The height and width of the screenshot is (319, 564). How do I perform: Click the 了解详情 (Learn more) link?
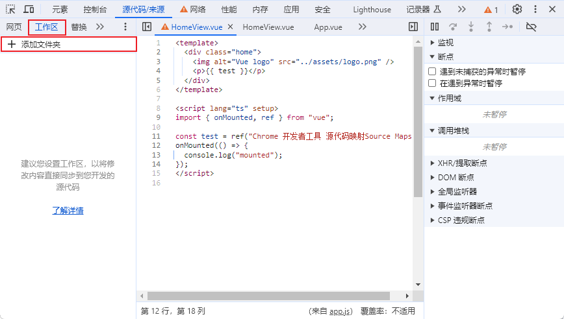pyautogui.click(x=68, y=211)
